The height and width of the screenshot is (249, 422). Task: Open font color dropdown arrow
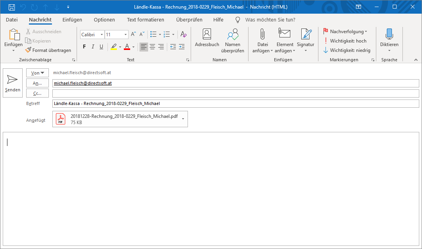coord(133,47)
